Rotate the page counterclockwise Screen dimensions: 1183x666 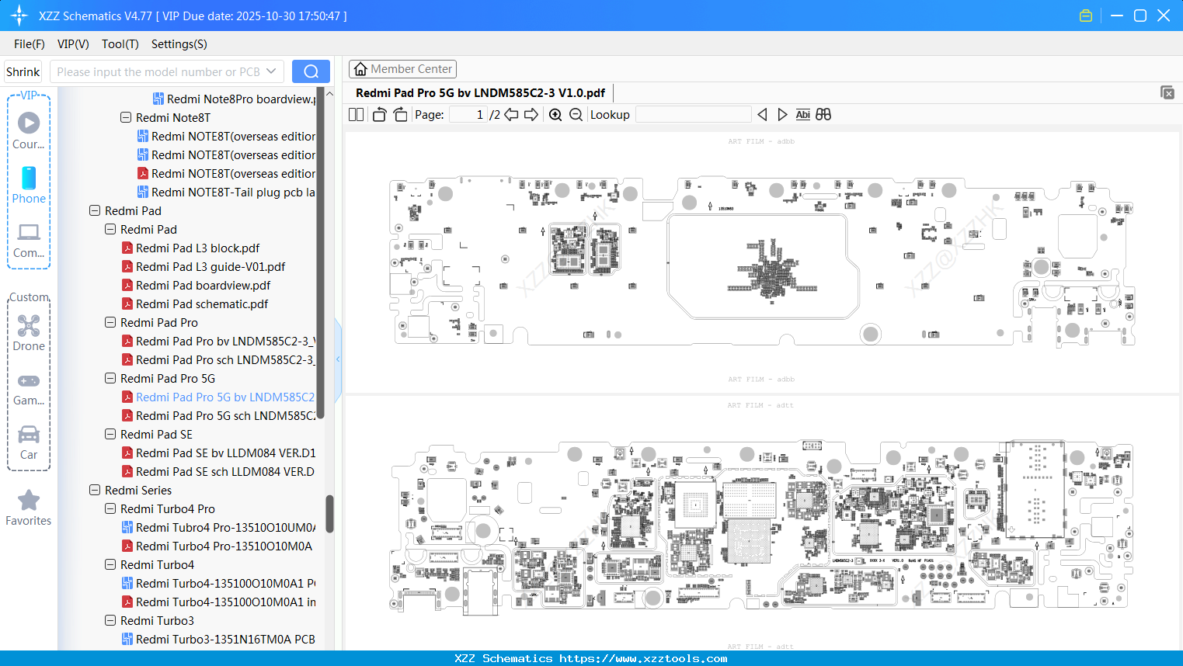pos(380,115)
